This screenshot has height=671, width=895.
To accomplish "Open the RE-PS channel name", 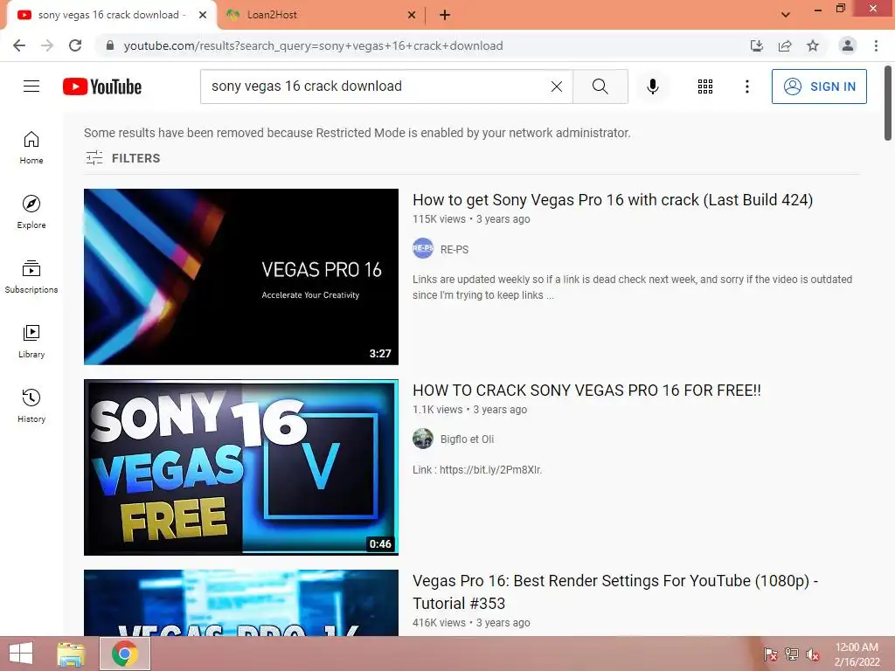I will pos(454,249).
